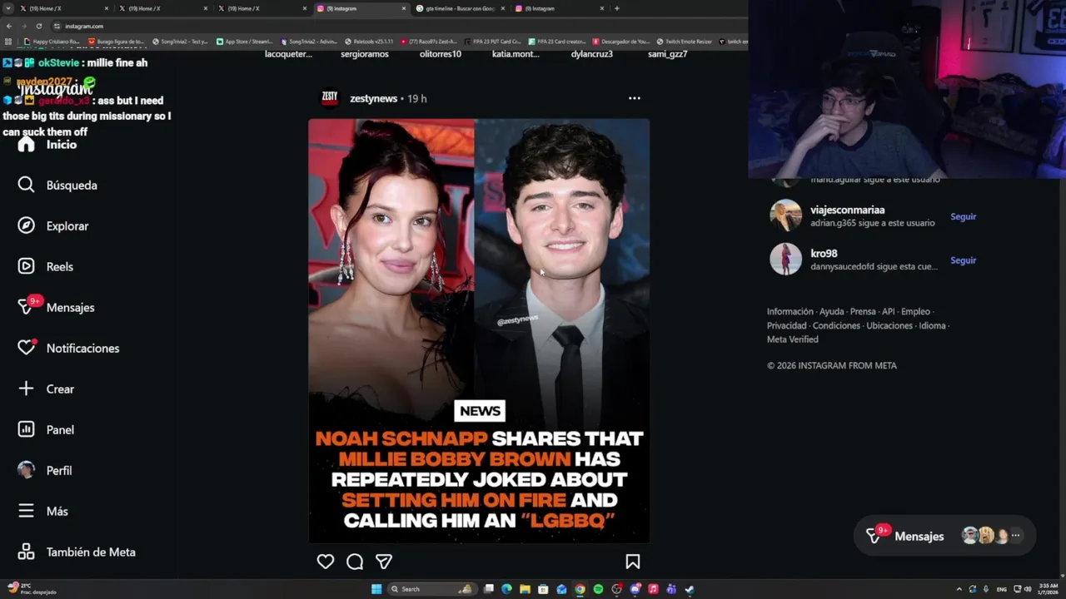Show hidden system tray icons

[x=959, y=589]
